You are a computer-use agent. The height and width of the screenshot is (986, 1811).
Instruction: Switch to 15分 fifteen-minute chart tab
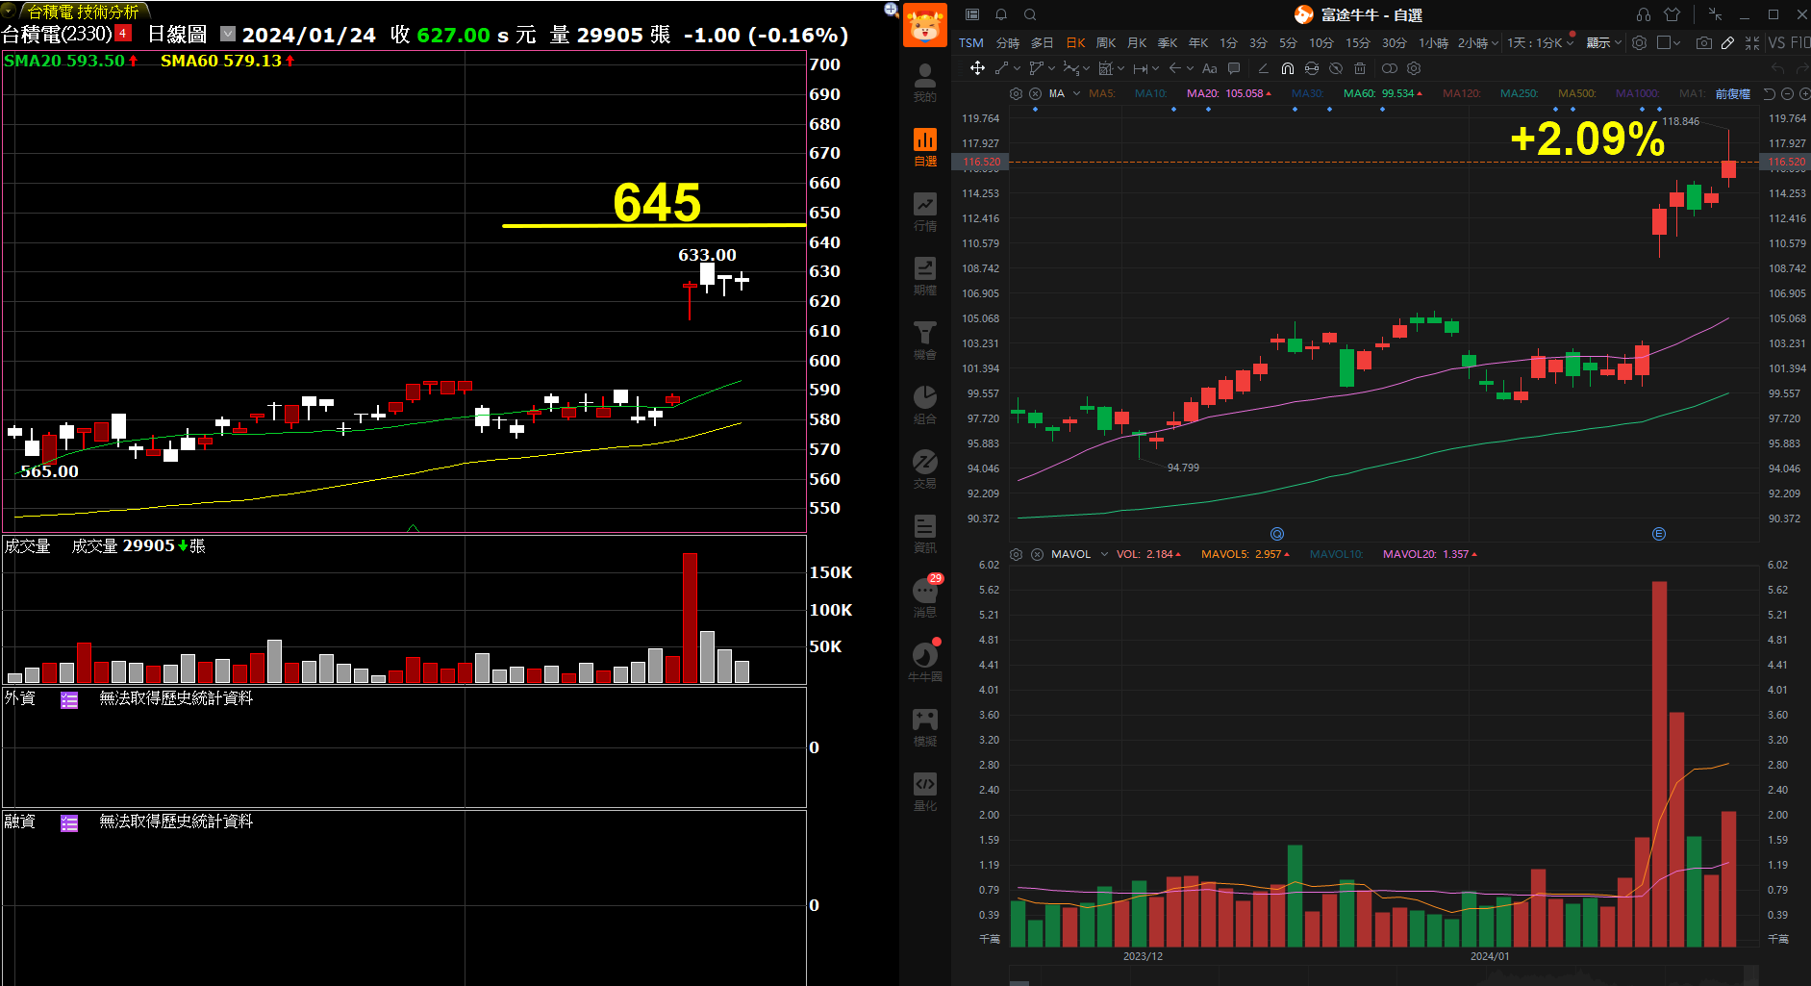pyautogui.click(x=1357, y=43)
